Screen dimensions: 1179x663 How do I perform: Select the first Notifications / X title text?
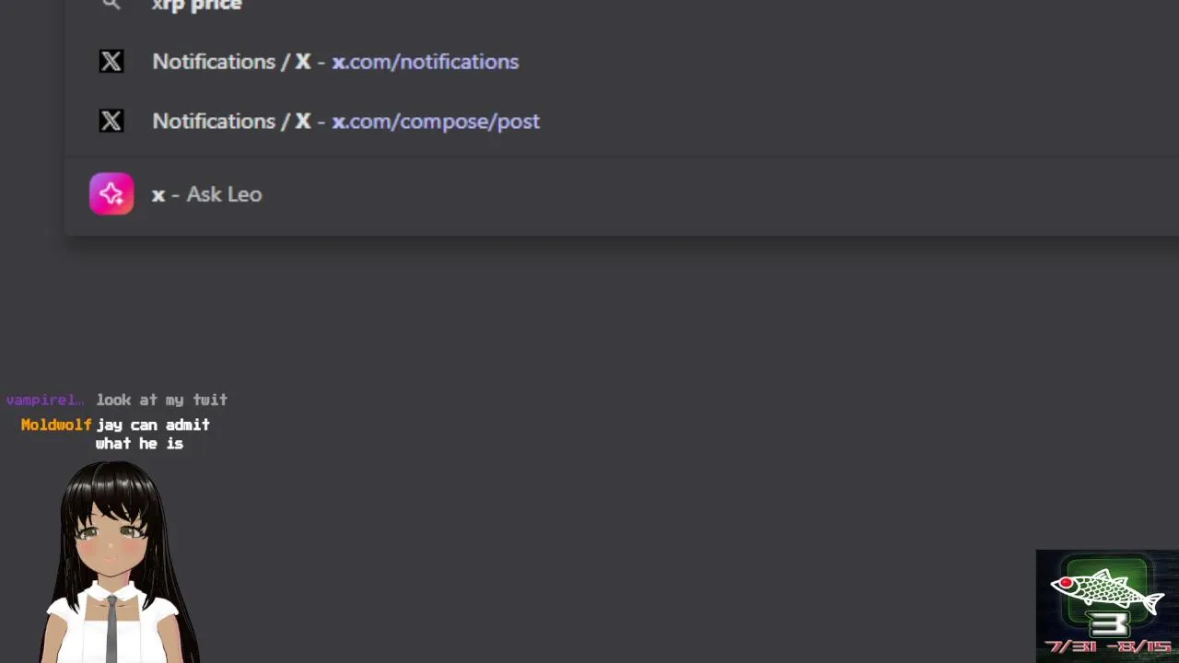[231, 62]
